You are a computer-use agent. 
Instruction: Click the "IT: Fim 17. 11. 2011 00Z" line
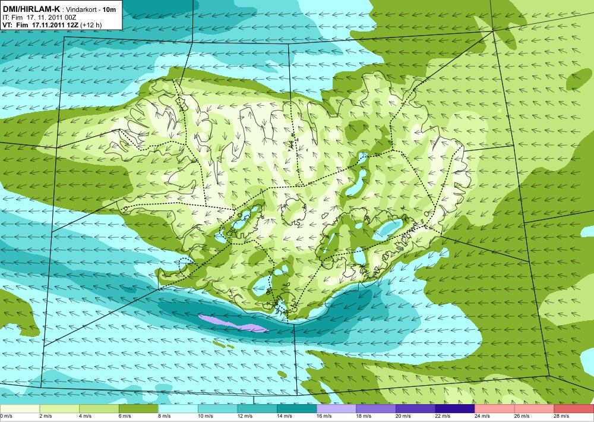click(39, 17)
